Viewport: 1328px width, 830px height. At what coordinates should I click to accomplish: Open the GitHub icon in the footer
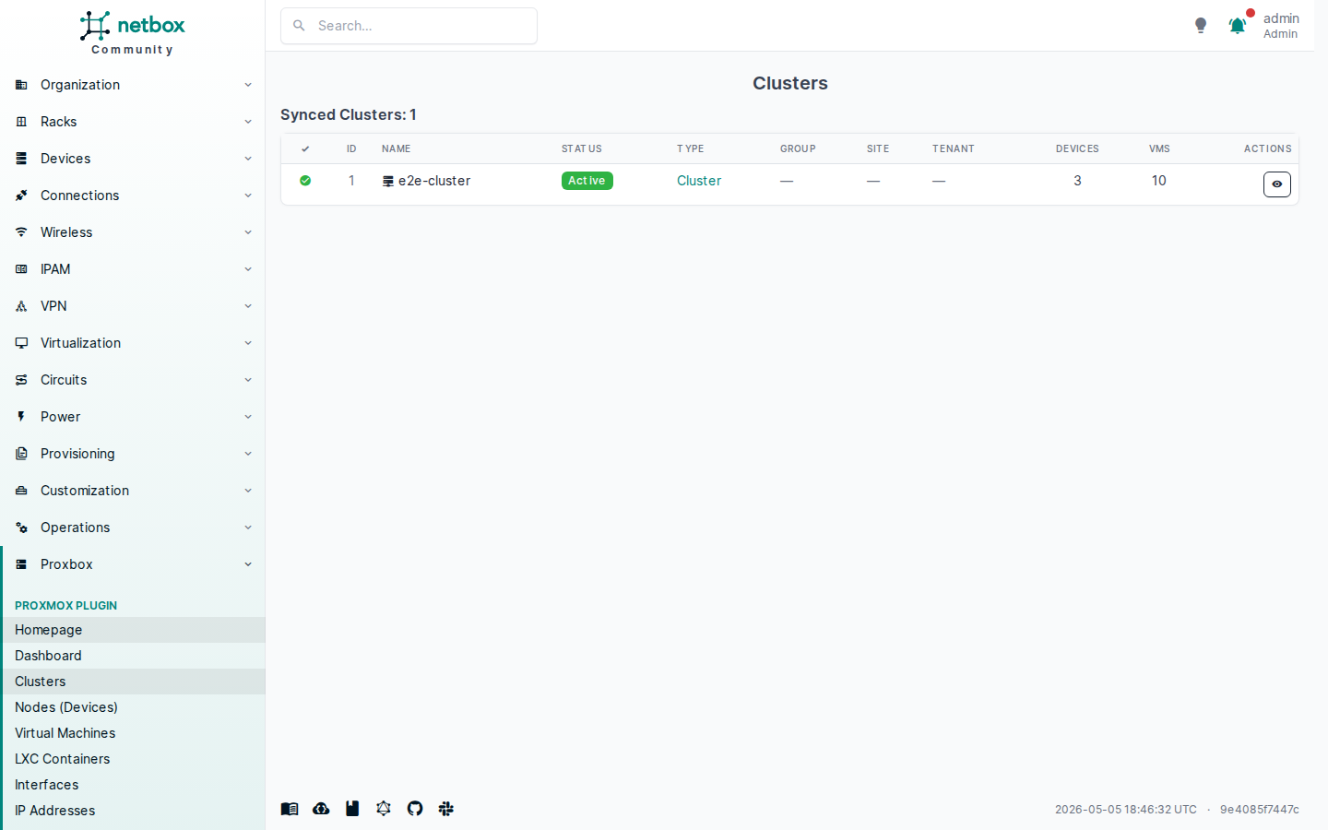click(x=415, y=809)
